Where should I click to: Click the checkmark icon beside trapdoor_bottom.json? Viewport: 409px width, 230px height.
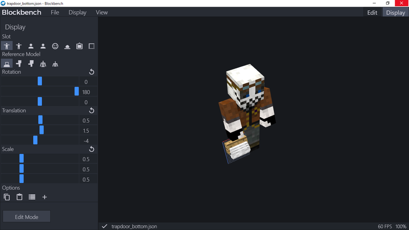(104, 226)
